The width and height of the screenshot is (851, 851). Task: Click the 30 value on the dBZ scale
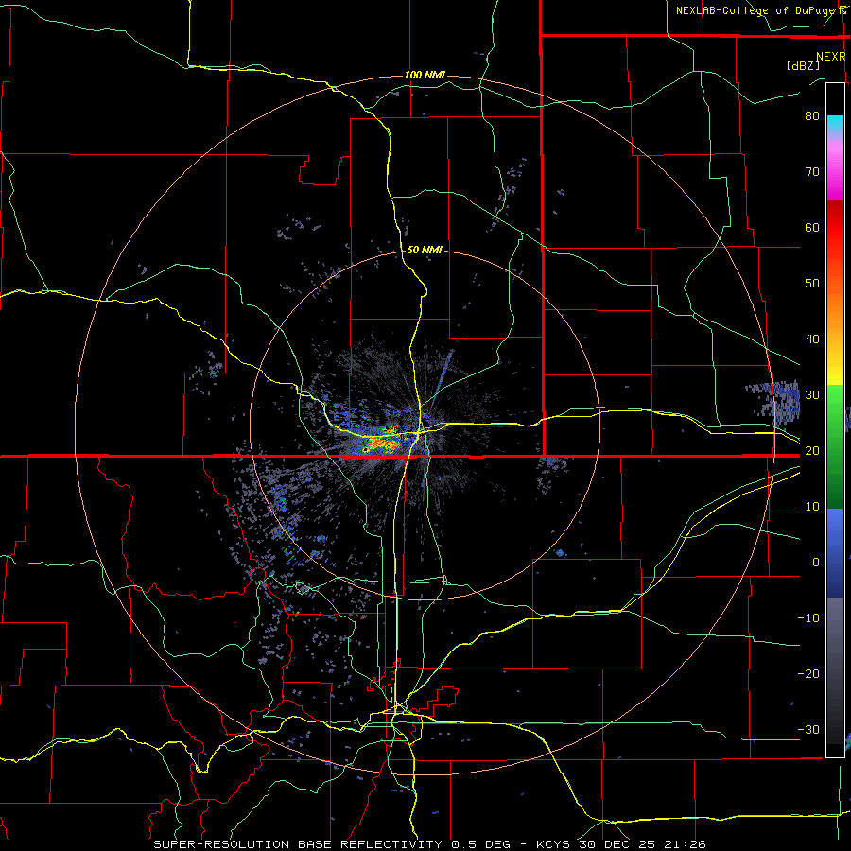pyautogui.click(x=812, y=394)
